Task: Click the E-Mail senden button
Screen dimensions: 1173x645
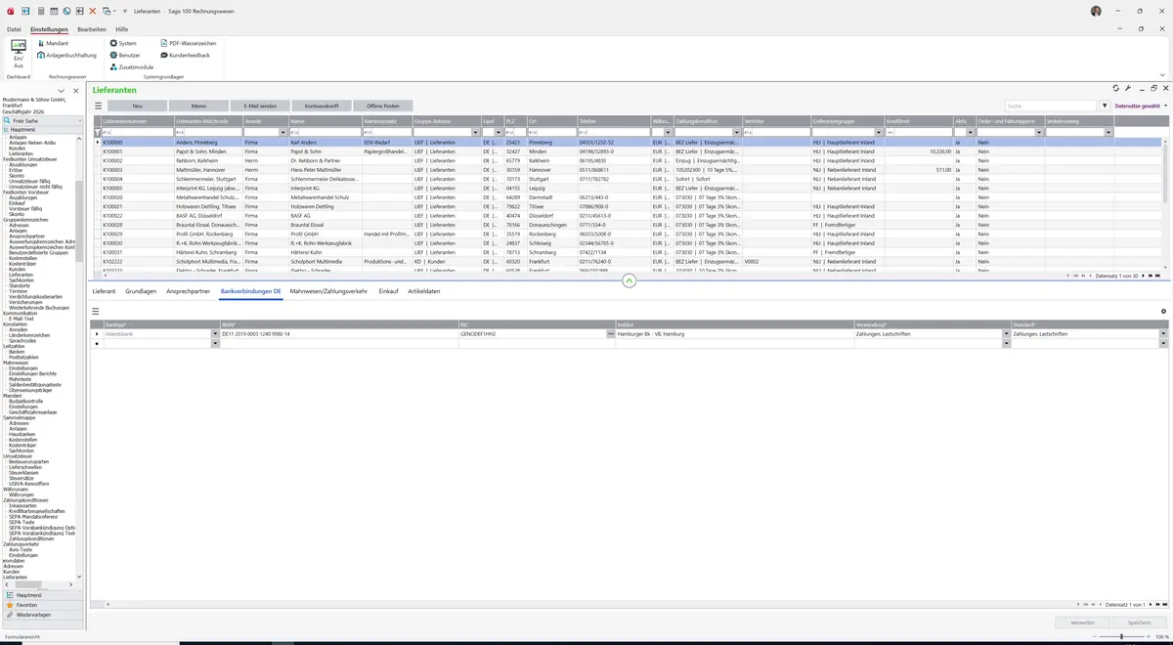Action: (260, 106)
